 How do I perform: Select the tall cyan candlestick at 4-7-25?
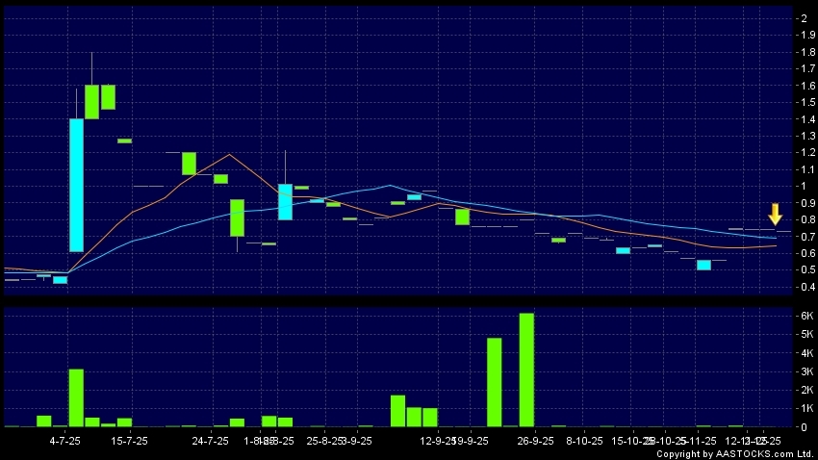pos(76,185)
